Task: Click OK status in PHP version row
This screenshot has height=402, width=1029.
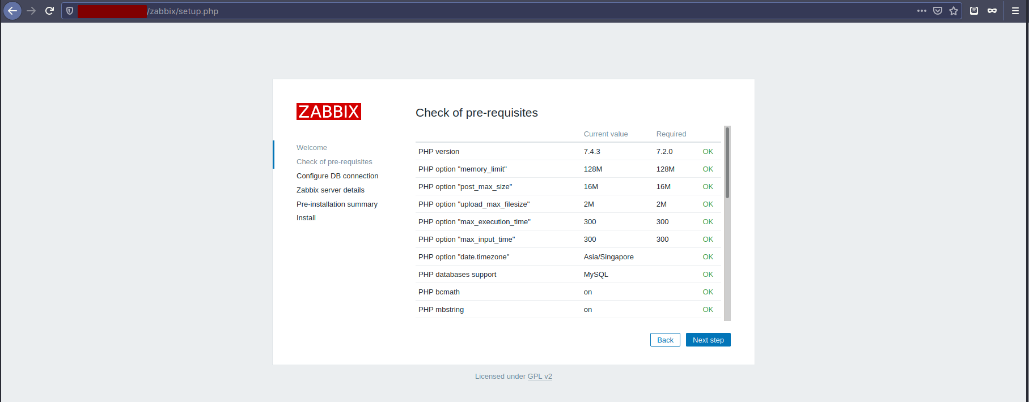Action: pyautogui.click(x=708, y=152)
